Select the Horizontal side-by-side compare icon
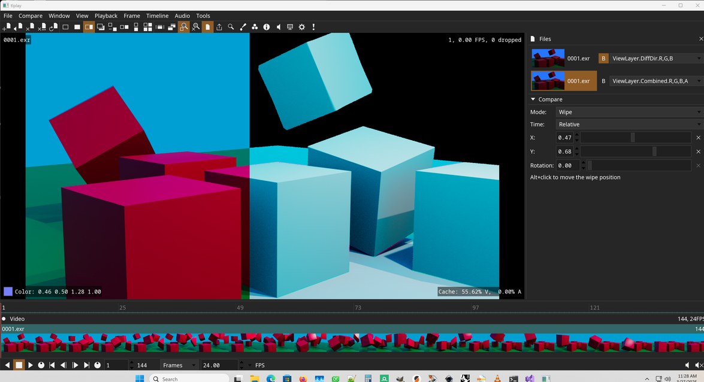704x382 pixels. [125, 27]
